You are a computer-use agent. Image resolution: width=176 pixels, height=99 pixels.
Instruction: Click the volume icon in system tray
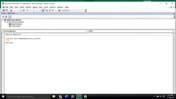click(x=161, y=97)
